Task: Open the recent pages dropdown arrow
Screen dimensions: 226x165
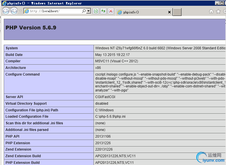Action: (x=20, y=11)
